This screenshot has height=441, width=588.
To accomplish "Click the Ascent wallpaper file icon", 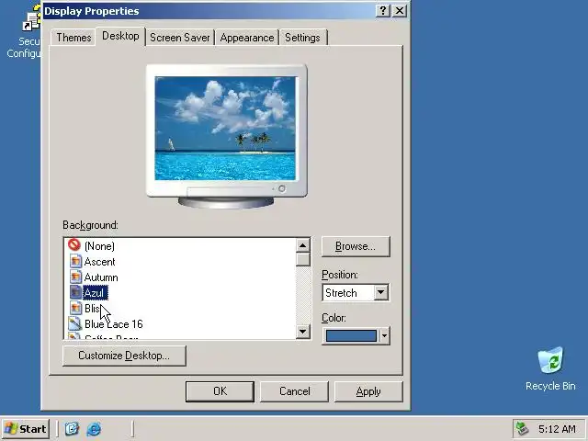I will coord(75,261).
